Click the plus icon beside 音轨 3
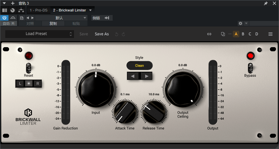Screen dimensions: 279x149 13,3
